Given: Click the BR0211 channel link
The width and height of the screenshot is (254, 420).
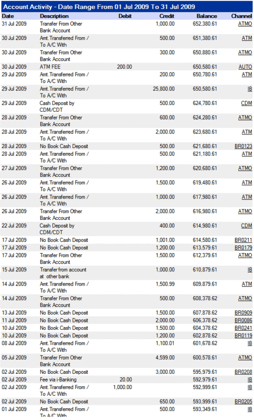Looking at the screenshot, I should pyautogui.click(x=244, y=240).
